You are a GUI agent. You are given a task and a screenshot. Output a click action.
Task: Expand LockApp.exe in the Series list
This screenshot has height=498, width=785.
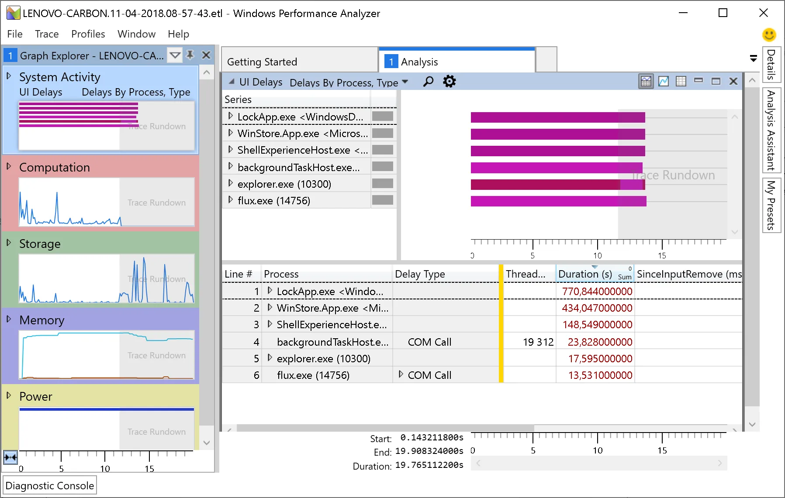[x=231, y=116]
